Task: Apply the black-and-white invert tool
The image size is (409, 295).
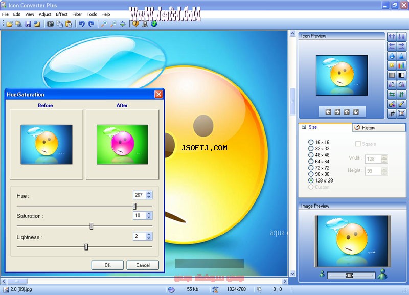Action: coord(401,75)
